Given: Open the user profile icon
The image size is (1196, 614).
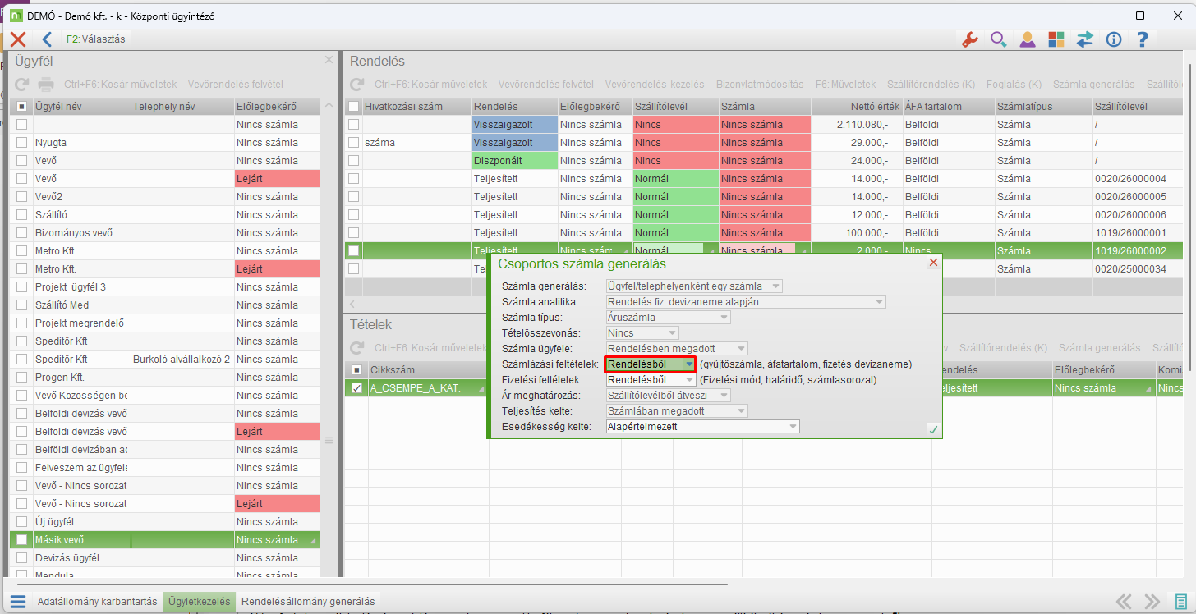Looking at the screenshot, I should tap(1027, 39).
